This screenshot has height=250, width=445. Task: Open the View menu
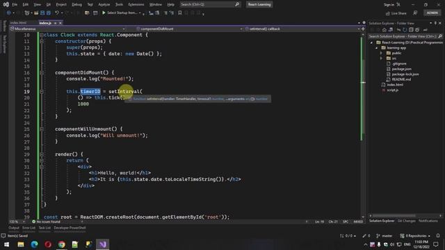click(37, 5)
